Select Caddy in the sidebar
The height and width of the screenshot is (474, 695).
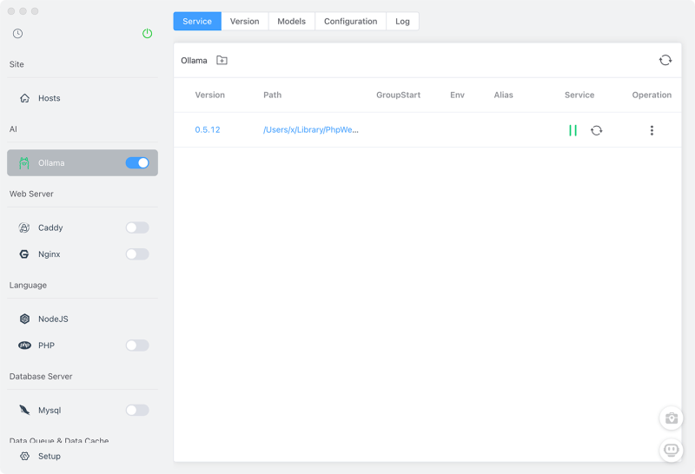pos(83,227)
